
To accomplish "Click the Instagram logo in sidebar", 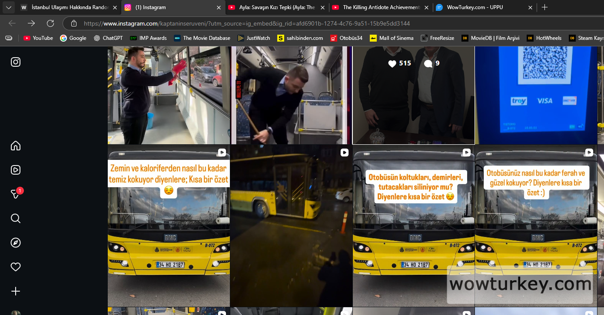I will click(16, 62).
